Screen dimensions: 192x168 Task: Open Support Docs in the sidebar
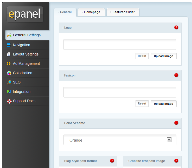click(25, 101)
